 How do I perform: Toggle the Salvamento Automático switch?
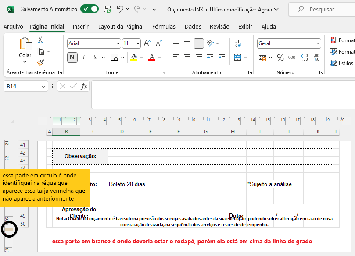(90, 9)
